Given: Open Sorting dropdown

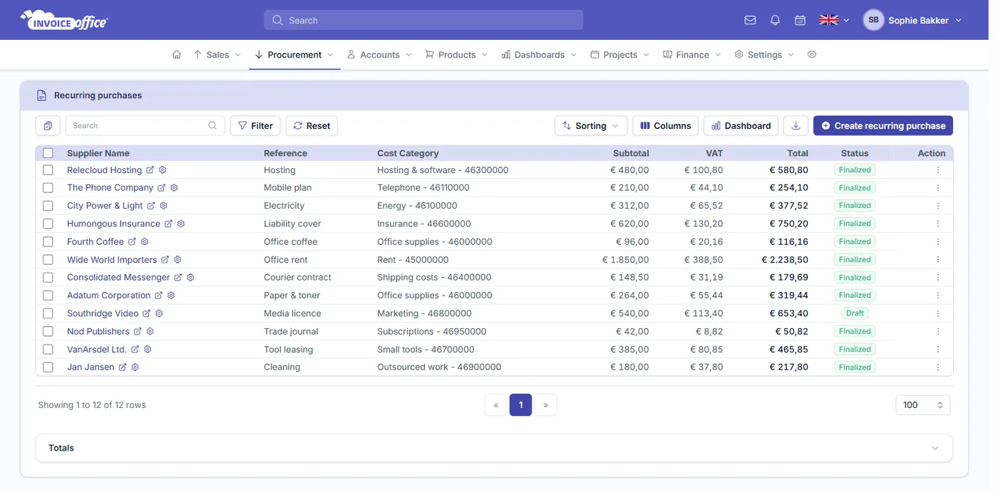Looking at the screenshot, I should [x=590, y=126].
